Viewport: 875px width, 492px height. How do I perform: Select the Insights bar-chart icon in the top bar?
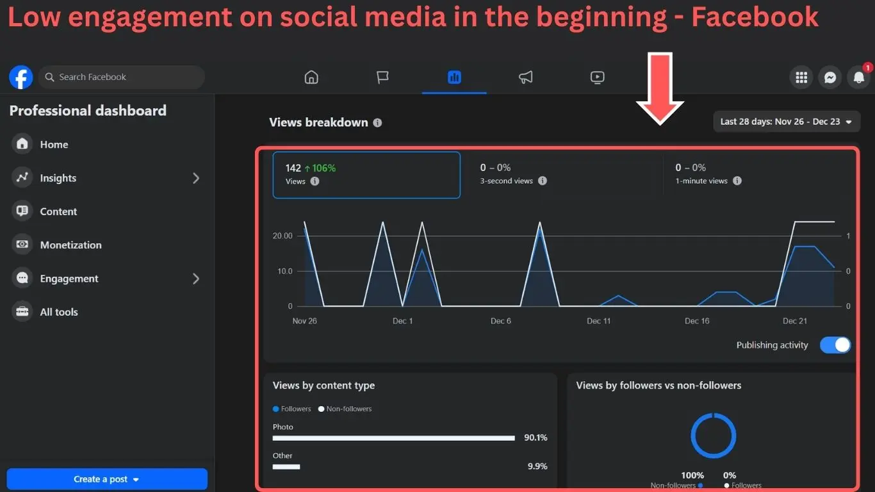(x=454, y=78)
